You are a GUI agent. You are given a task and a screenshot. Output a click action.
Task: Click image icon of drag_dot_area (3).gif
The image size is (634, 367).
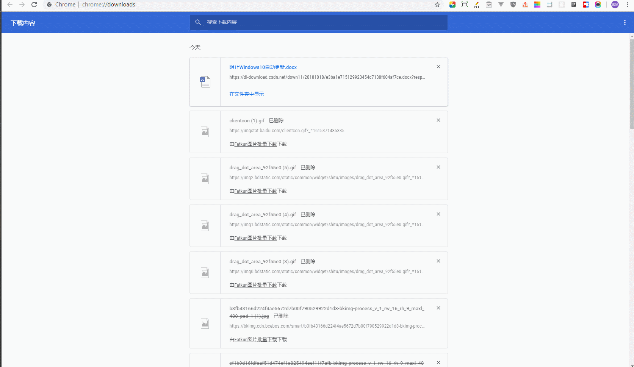pyautogui.click(x=205, y=273)
